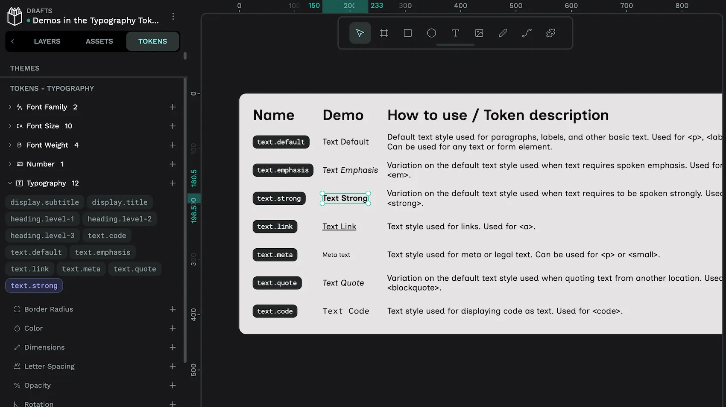The image size is (726, 407).
Task: Select the heading.level-1 token pill
Action: click(x=42, y=218)
